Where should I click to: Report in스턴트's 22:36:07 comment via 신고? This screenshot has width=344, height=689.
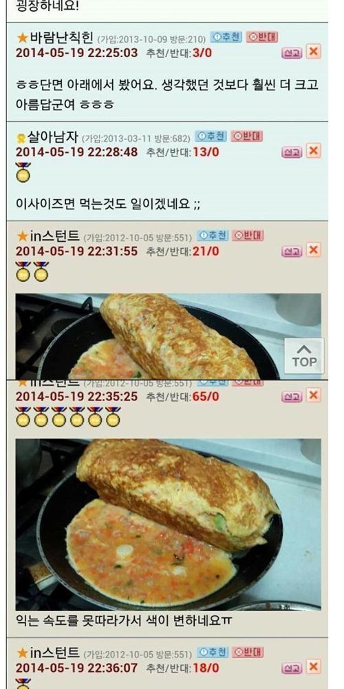(x=292, y=668)
